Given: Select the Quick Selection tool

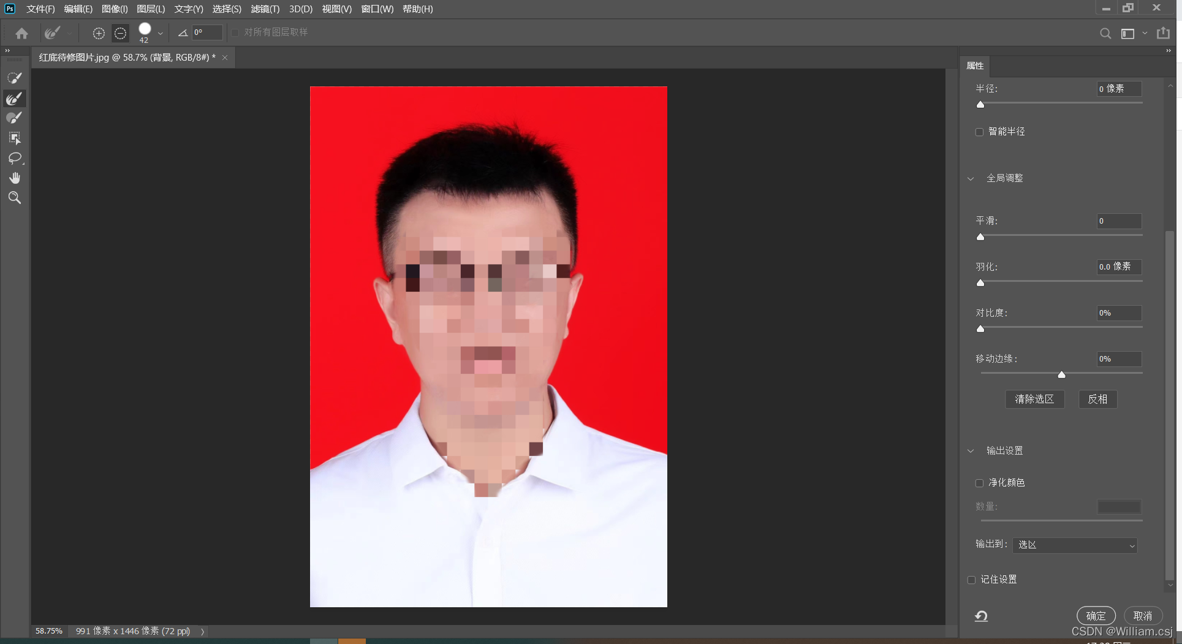Looking at the screenshot, I should point(14,78).
